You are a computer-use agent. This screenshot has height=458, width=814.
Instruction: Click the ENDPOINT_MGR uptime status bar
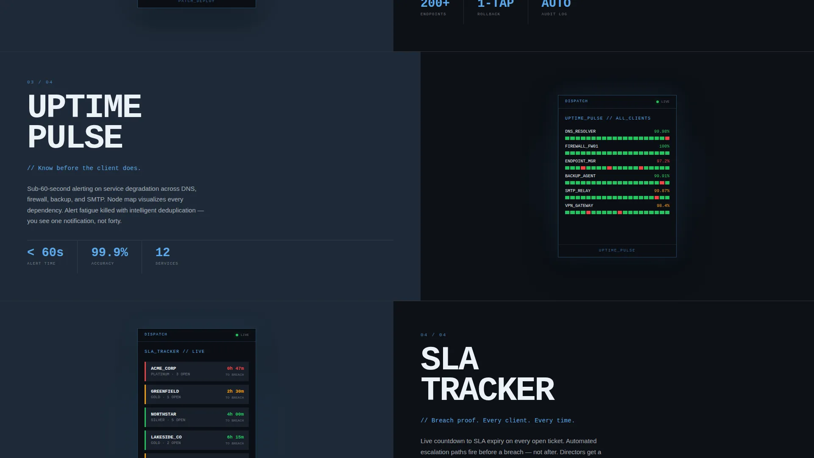(x=617, y=168)
